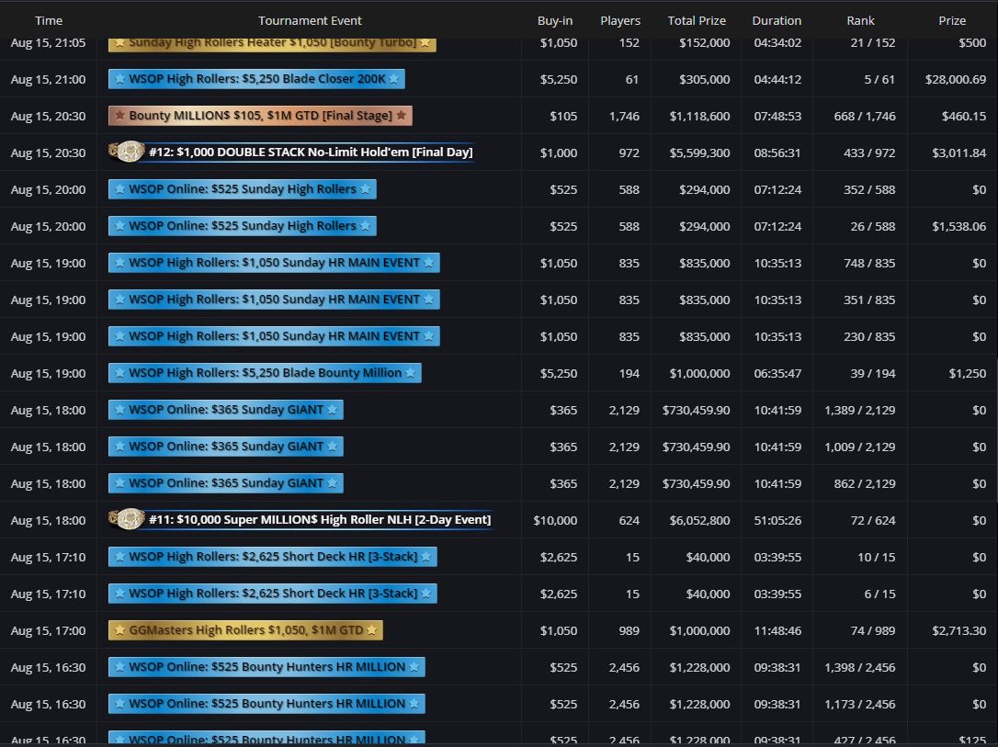Click the $460.15 prize value

click(x=964, y=117)
